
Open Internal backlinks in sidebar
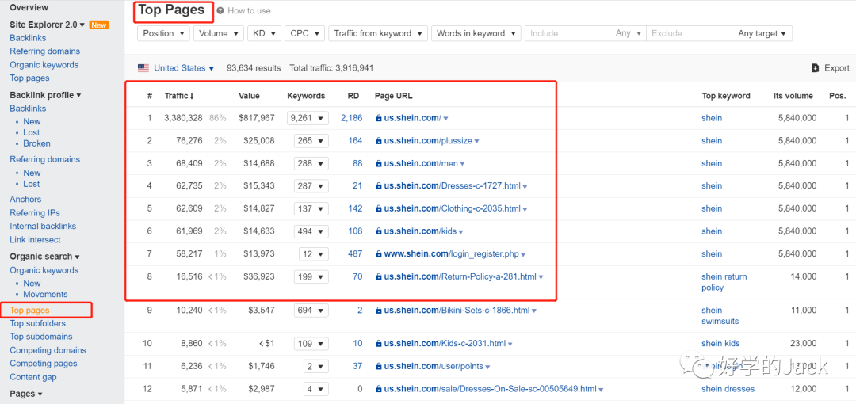tap(43, 226)
